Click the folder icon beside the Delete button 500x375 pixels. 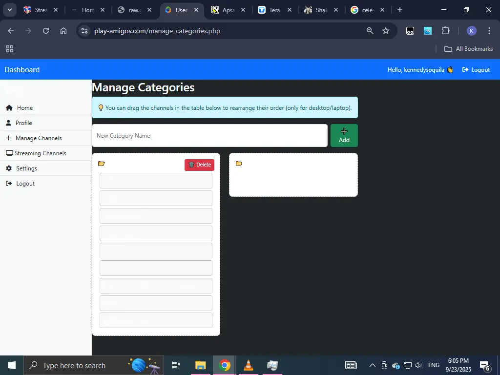(x=102, y=164)
